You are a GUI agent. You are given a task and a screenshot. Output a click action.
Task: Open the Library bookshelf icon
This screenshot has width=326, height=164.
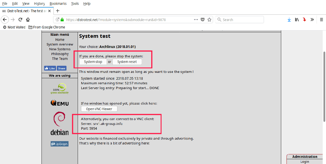click(x=297, y=20)
